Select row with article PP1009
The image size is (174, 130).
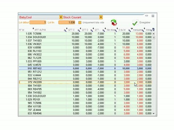click(x=85, y=61)
